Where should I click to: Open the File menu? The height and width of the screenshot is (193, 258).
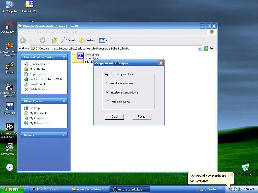click(x=22, y=32)
